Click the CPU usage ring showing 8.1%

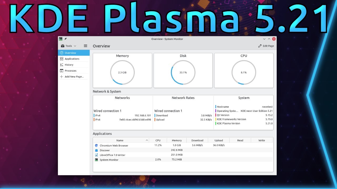244,72
